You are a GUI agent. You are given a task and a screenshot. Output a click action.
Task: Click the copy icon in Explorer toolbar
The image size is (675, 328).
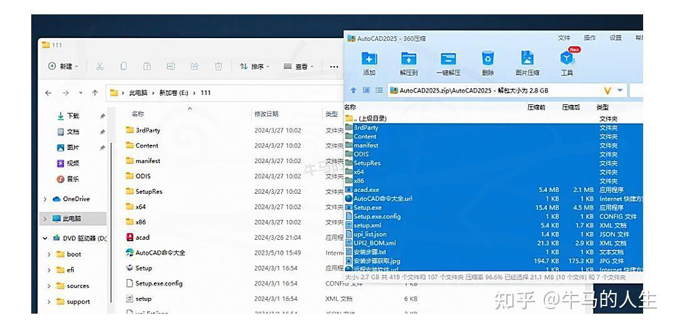(124, 66)
